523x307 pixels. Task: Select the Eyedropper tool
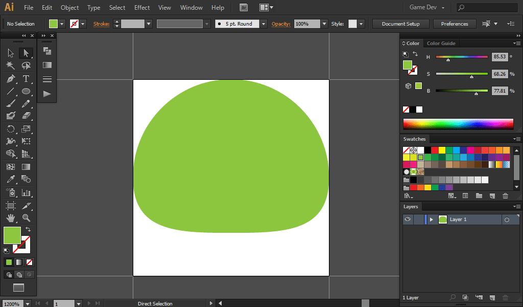click(x=10, y=179)
